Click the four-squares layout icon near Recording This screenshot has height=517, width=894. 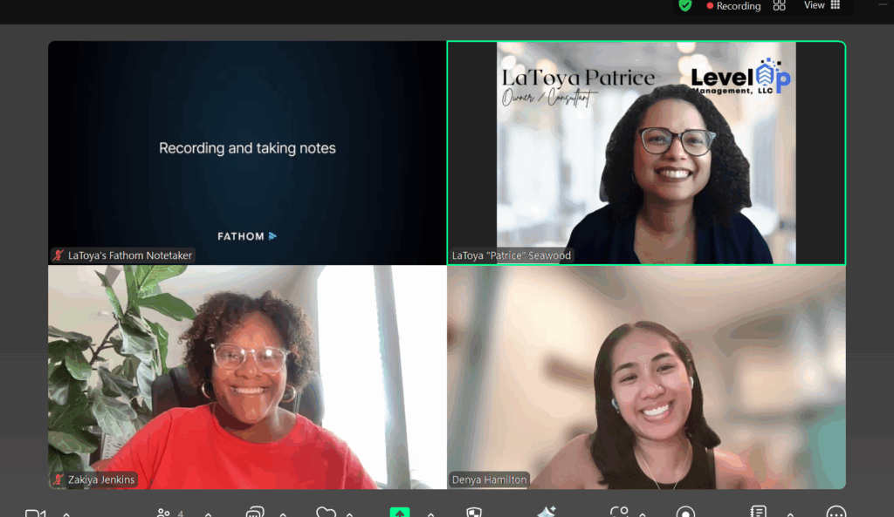tap(779, 5)
